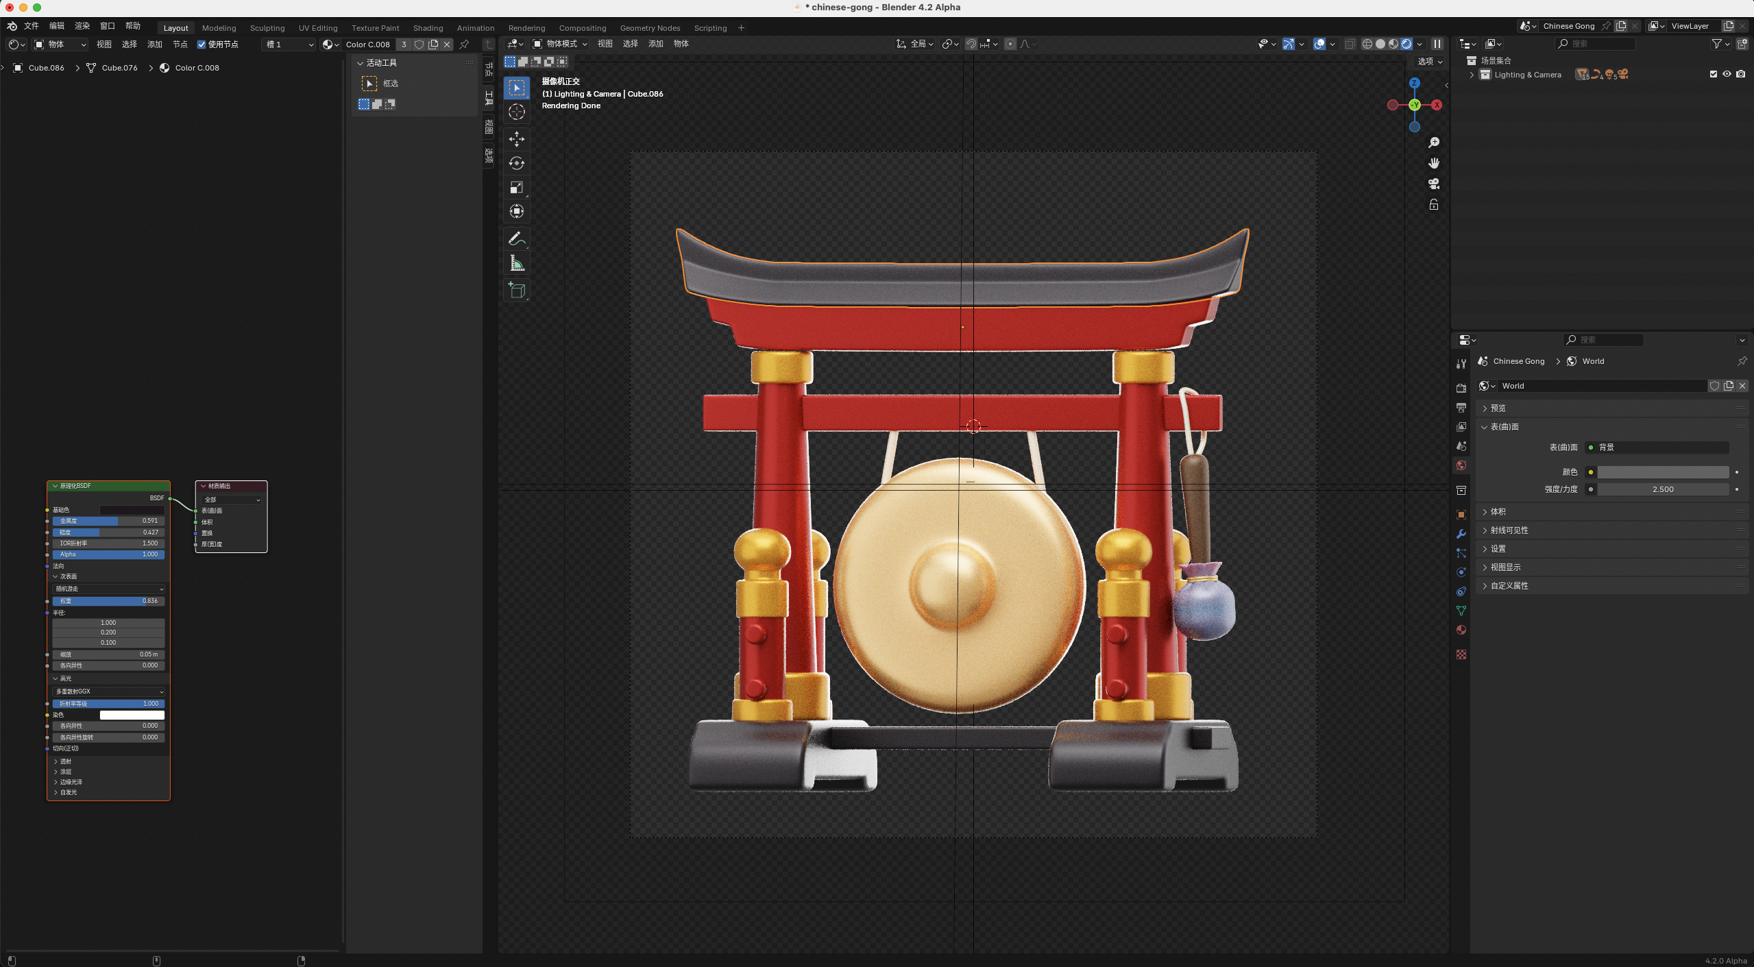Toggle show gizmos button
Screen dimensions: 1754x967
(x=1289, y=44)
